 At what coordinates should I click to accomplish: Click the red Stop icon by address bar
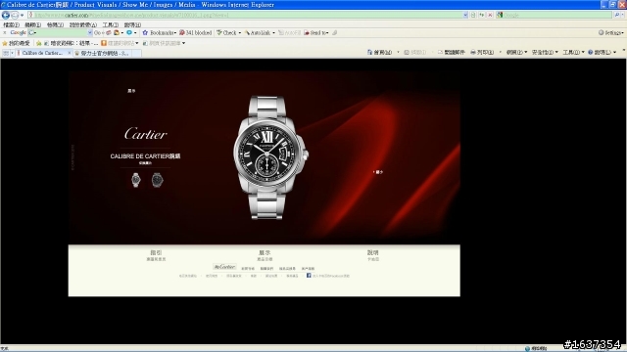point(490,16)
